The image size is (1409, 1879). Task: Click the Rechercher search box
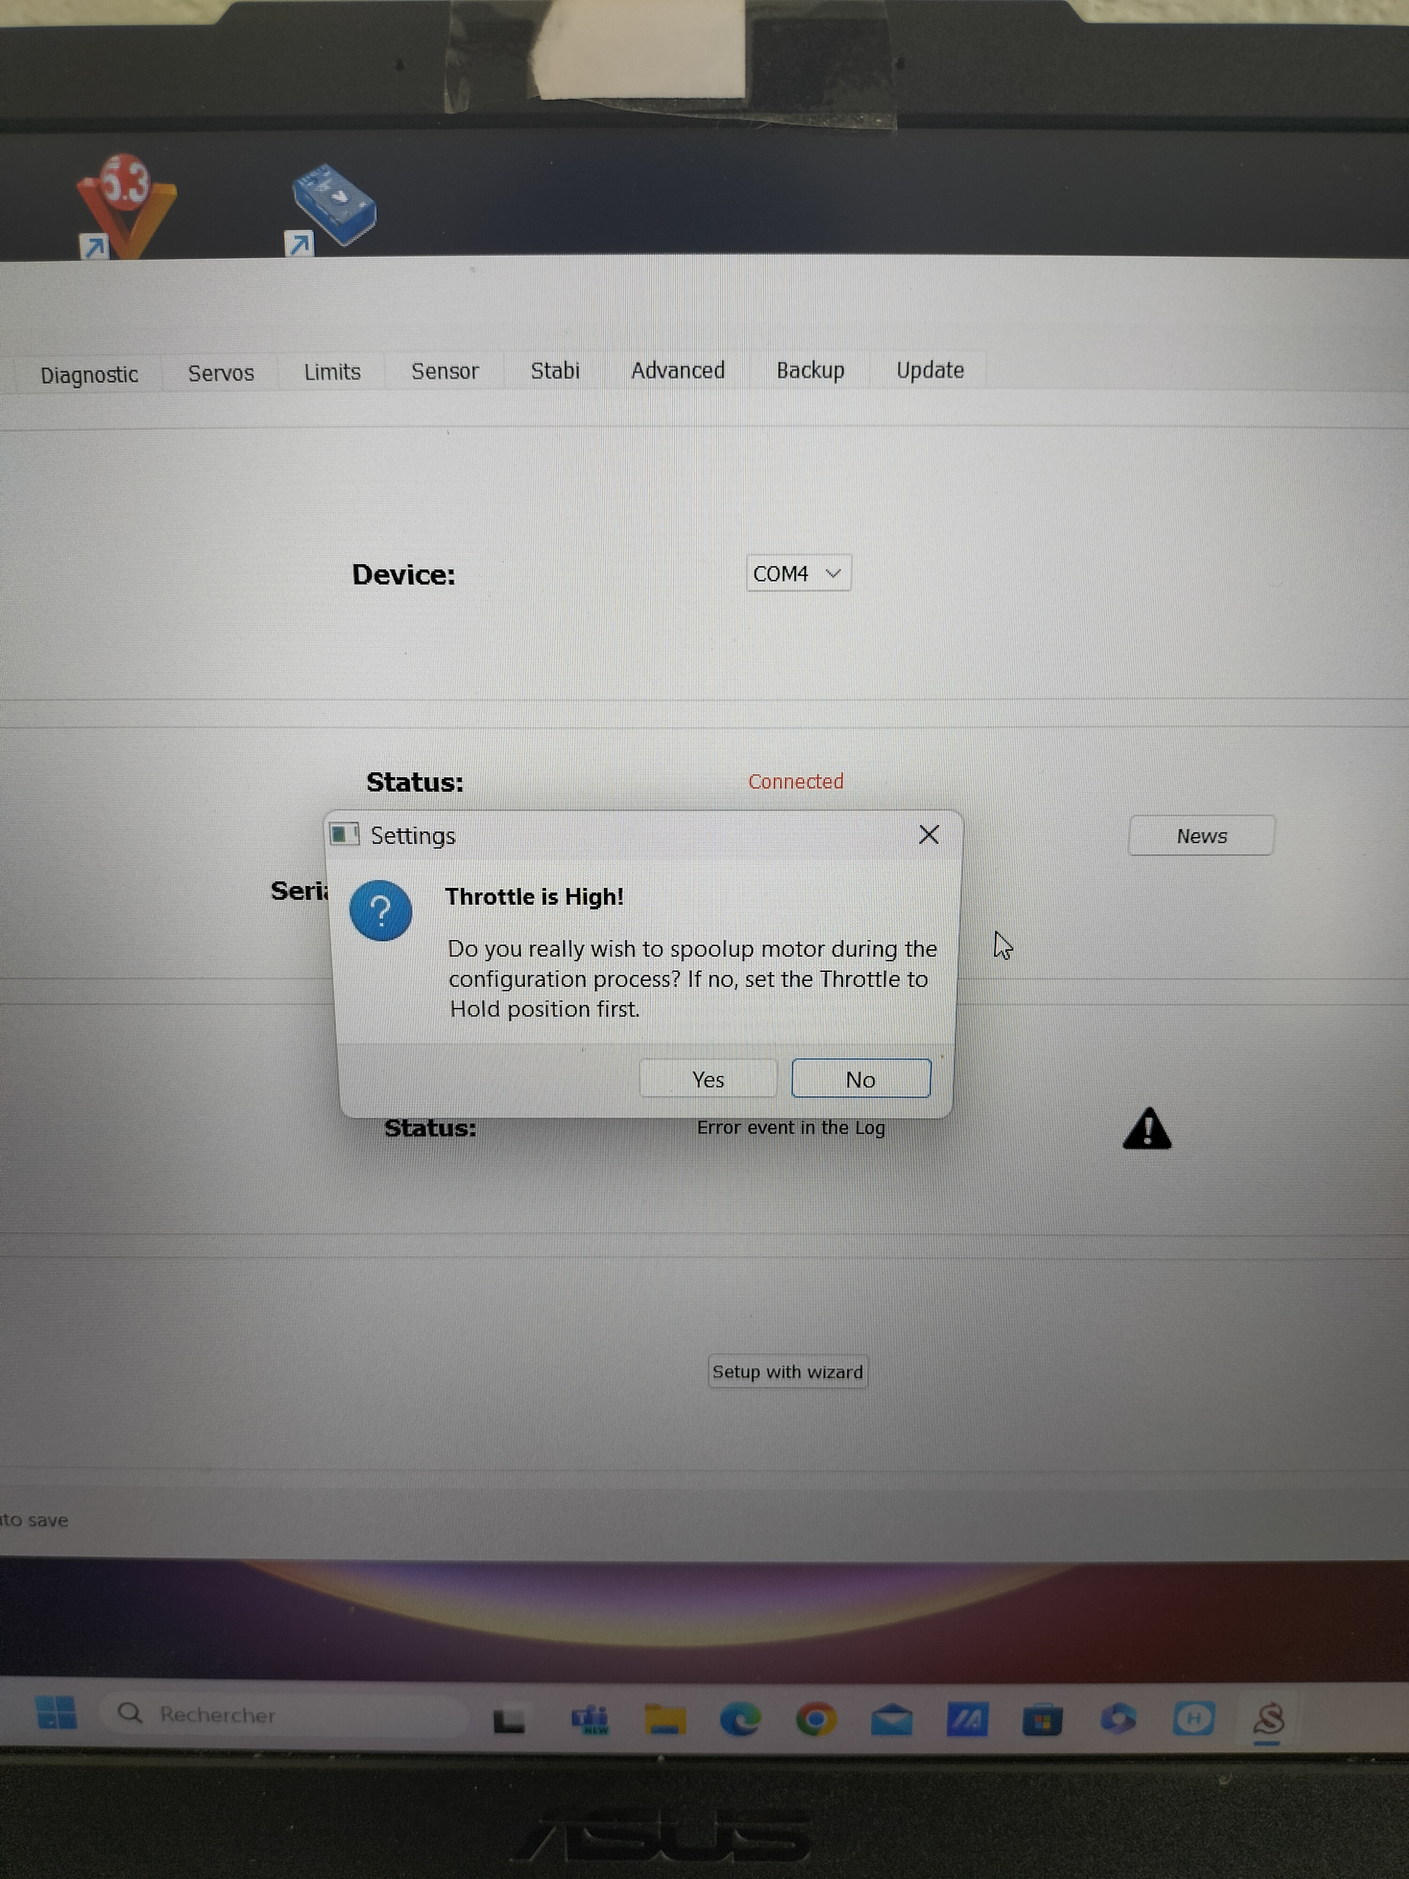pos(284,1714)
